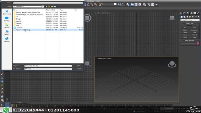
Task: Open the Material Editor
Action: pyautogui.click(x=144, y=5)
